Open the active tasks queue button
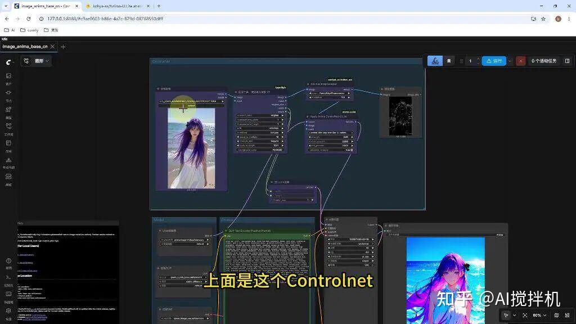Image resolution: width=576 pixels, height=324 pixels. [544, 61]
